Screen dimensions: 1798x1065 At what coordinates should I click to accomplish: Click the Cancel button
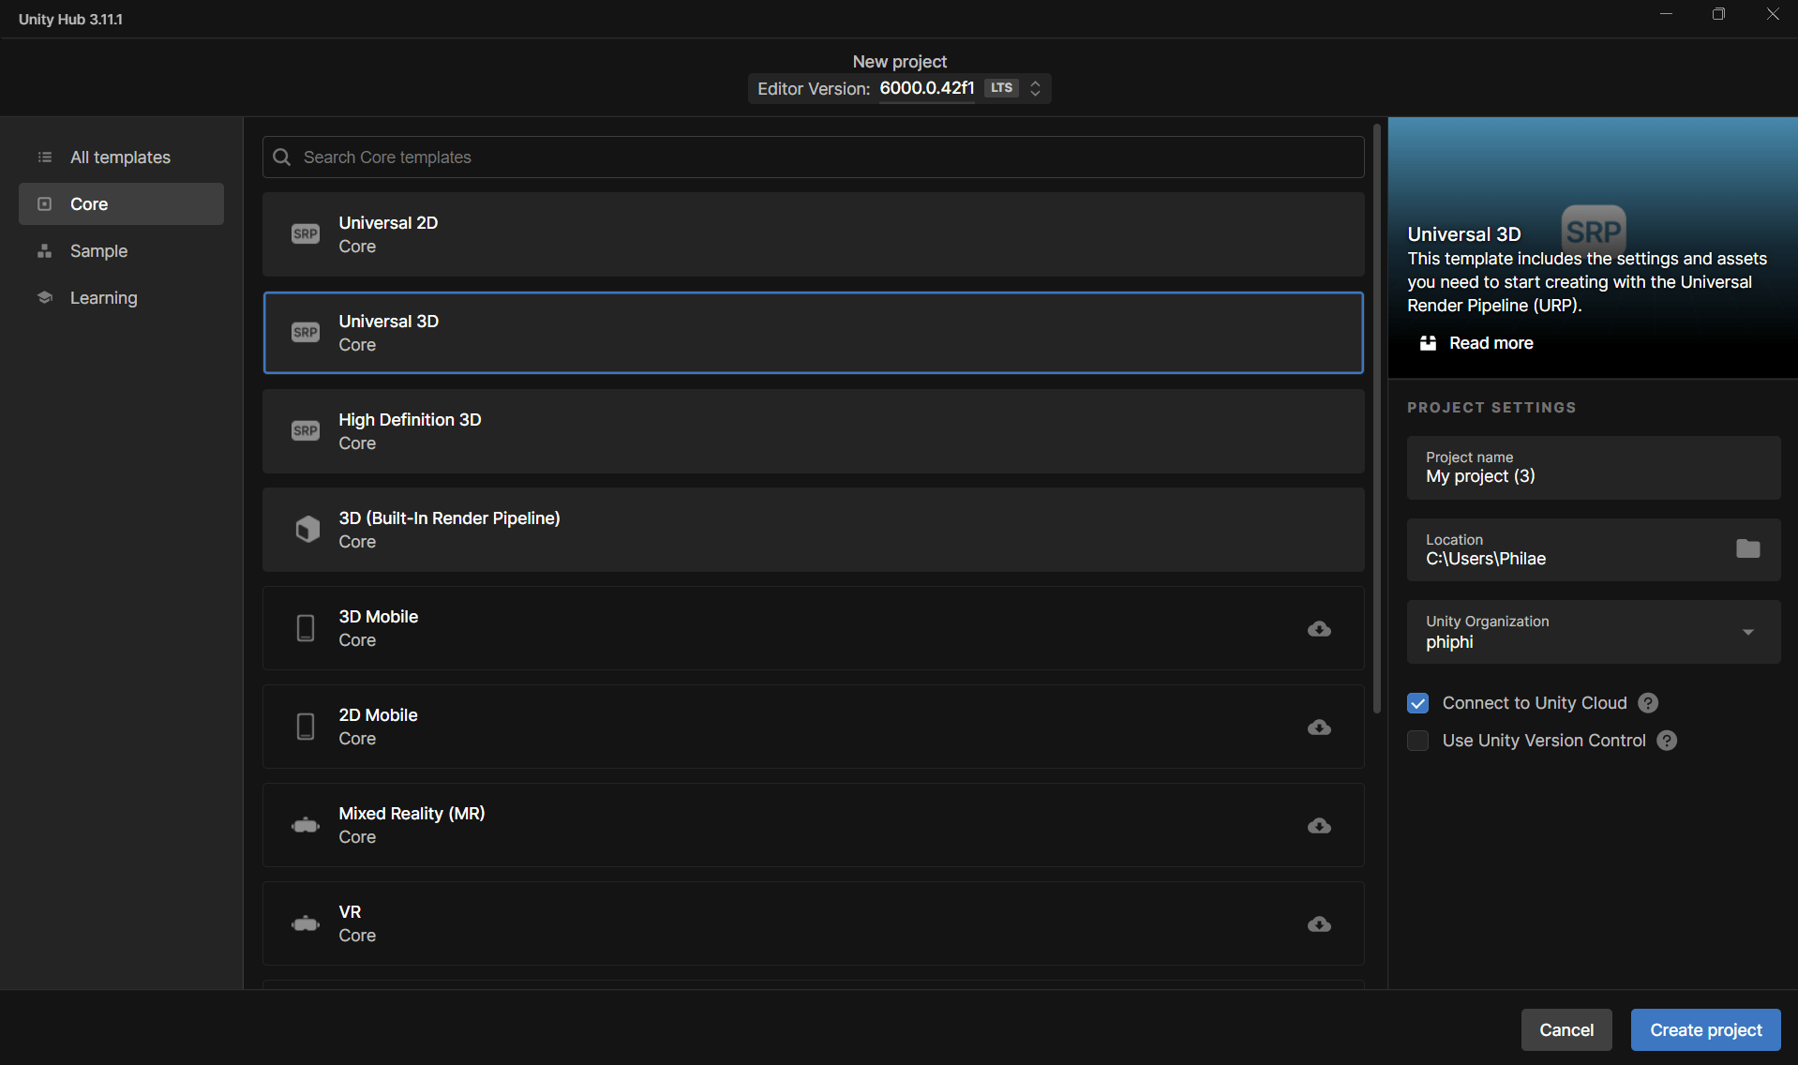tap(1566, 1030)
